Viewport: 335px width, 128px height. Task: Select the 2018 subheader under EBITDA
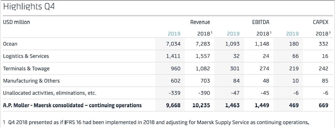pos(264,33)
